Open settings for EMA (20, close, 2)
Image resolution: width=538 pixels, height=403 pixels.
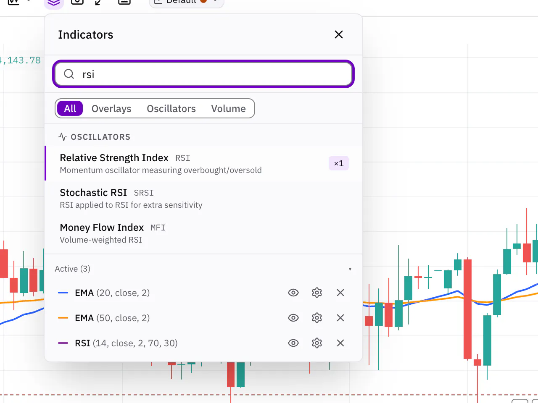317,293
